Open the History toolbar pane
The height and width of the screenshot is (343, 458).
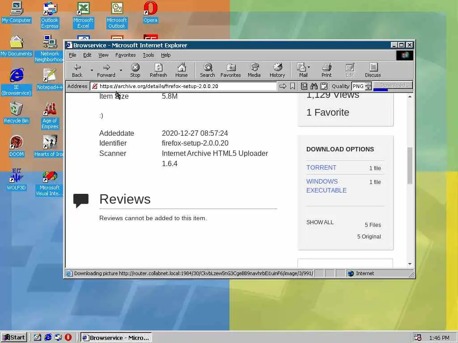coord(277,70)
